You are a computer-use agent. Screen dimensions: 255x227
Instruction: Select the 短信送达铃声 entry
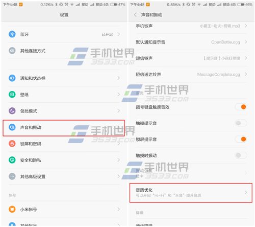point(191,74)
